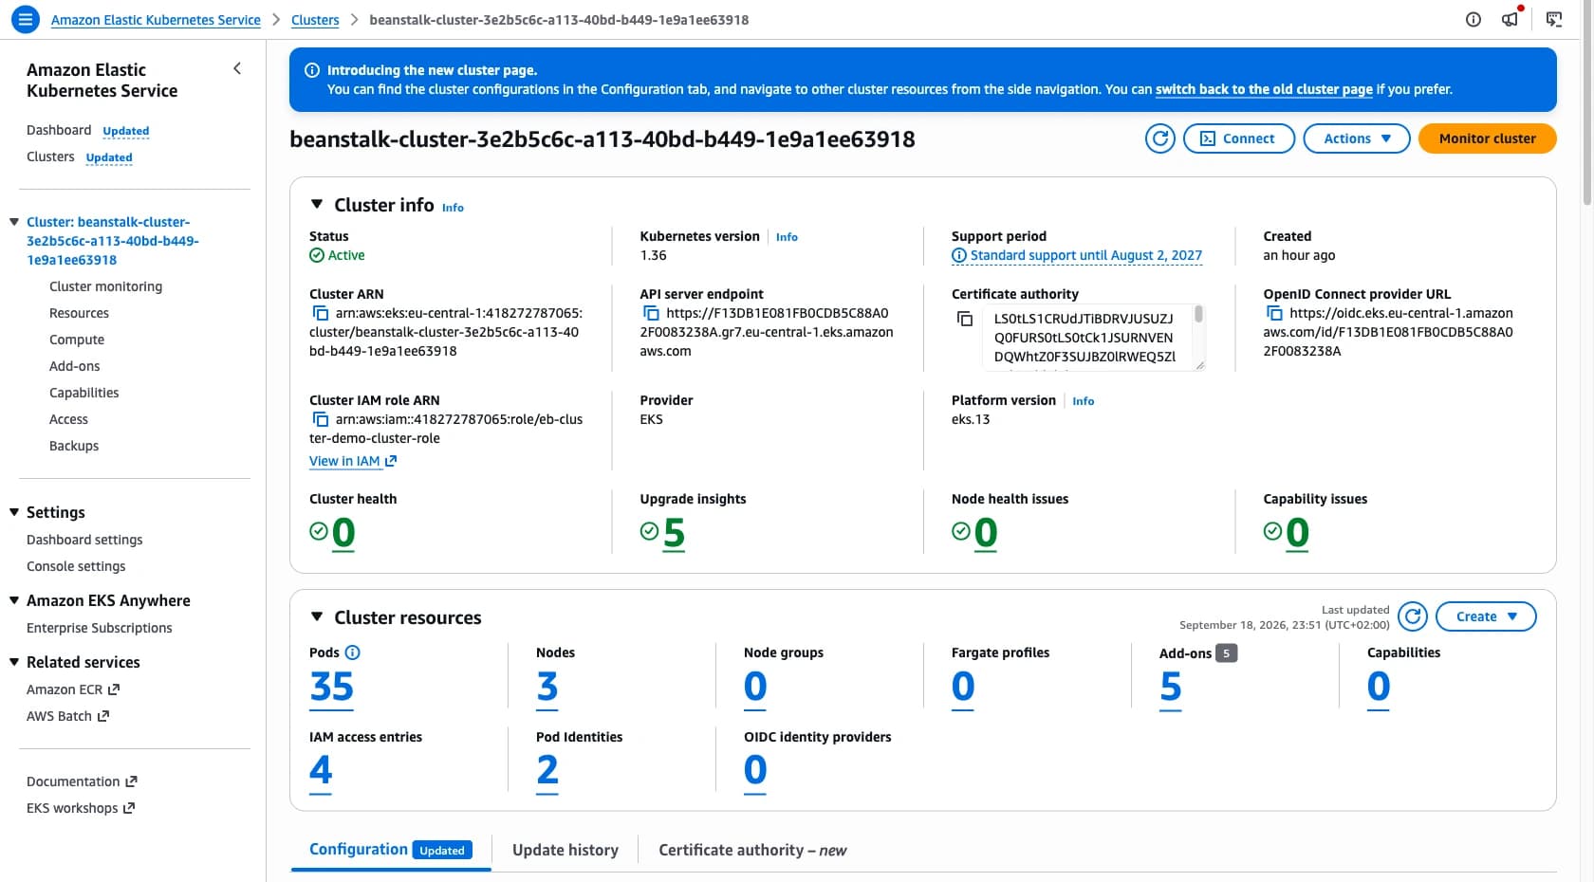This screenshot has width=1594, height=882.
Task: Open the CloudShell icon in top bar
Action: pos(1554,19)
